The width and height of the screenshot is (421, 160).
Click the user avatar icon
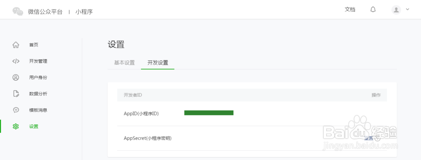point(396,10)
